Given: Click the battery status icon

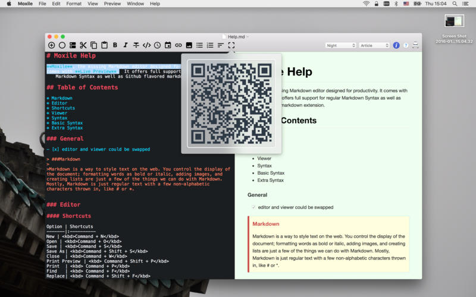Looking at the screenshot, I should pos(418,4).
